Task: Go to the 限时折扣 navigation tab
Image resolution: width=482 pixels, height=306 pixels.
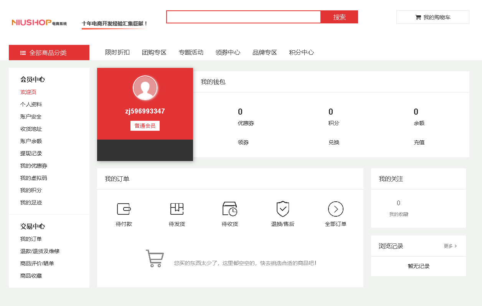Action: [x=117, y=53]
